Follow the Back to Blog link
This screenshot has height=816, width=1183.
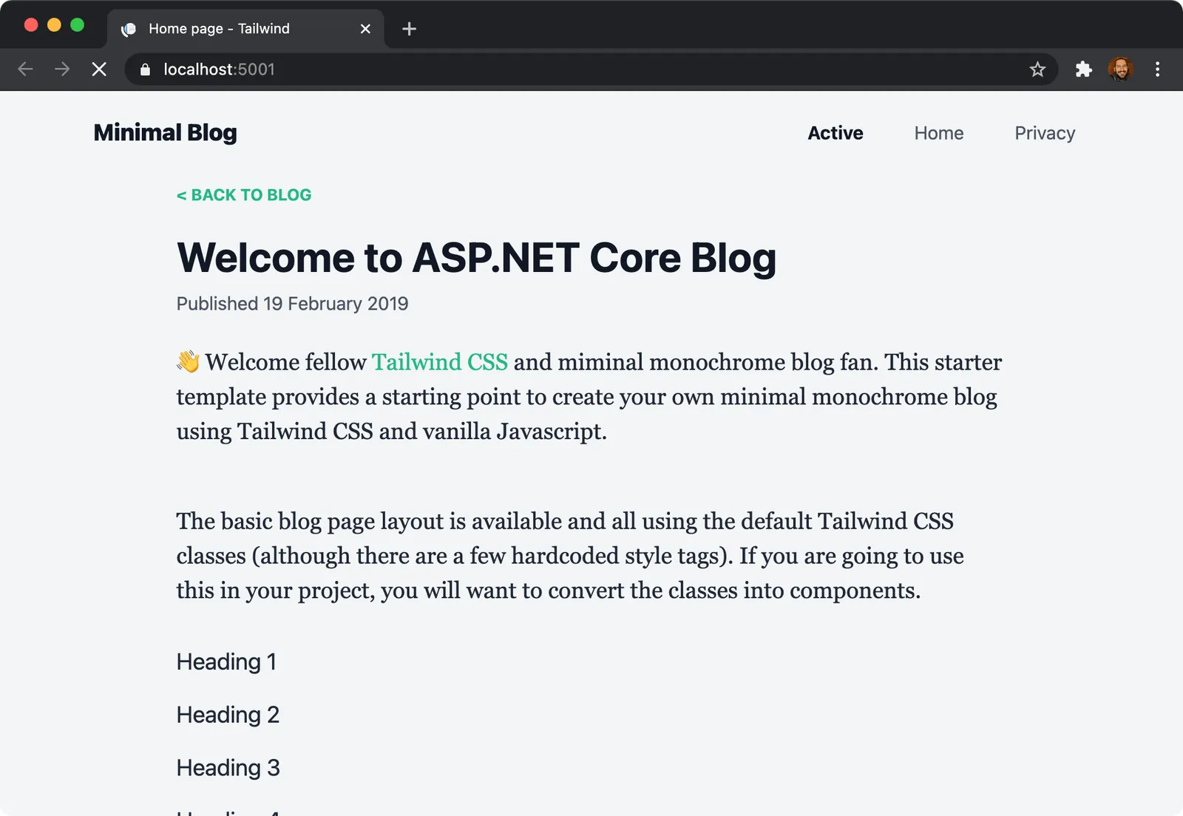(244, 195)
